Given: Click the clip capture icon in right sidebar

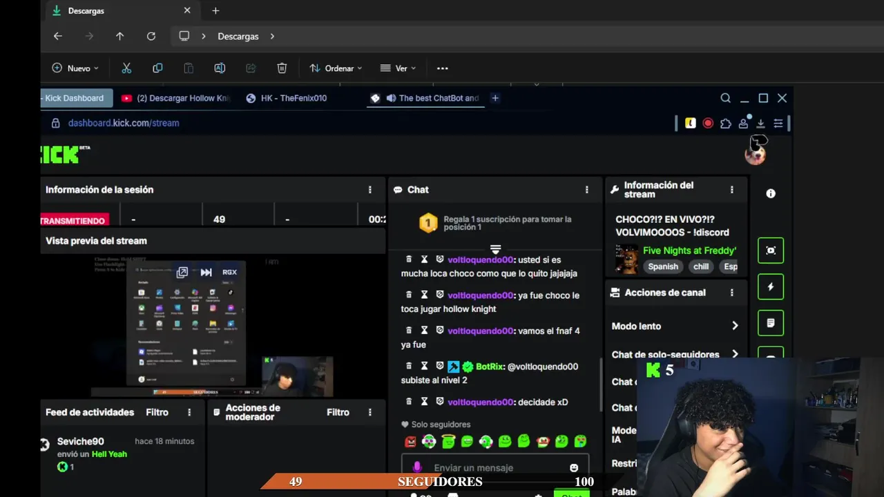Looking at the screenshot, I should (x=771, y=251).
